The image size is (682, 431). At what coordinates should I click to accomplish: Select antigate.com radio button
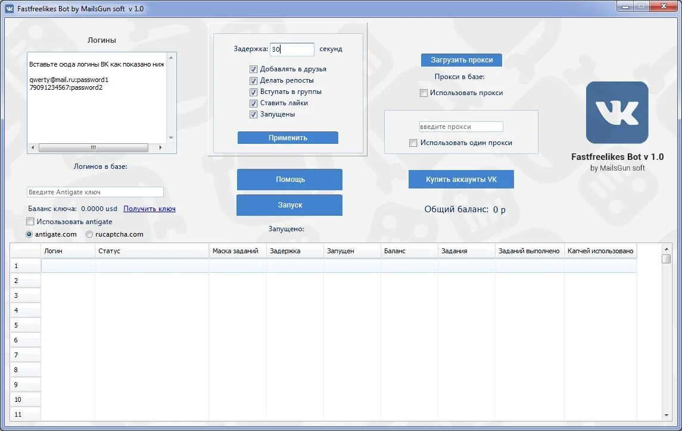pos(29,234)
